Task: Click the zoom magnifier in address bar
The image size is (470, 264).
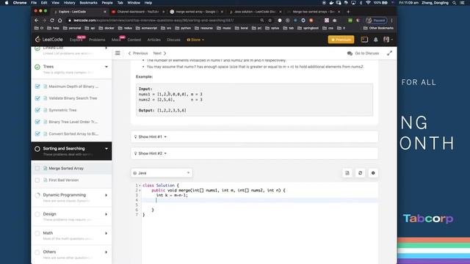Action: click(262, 21)
